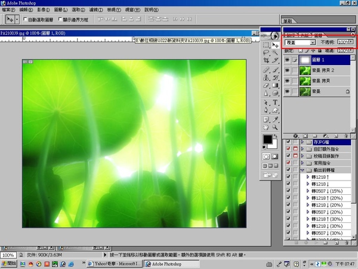Enable 顯示邊界方框 checkbox
Viewport: 358px width, 269px height.
[60, 20]
